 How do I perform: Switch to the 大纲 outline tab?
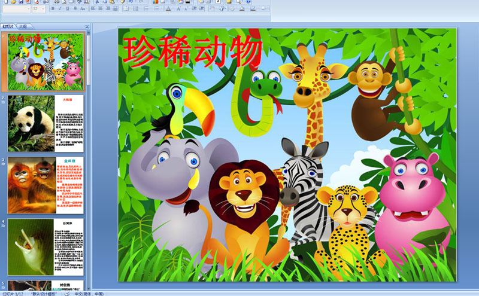click(23, 26)
